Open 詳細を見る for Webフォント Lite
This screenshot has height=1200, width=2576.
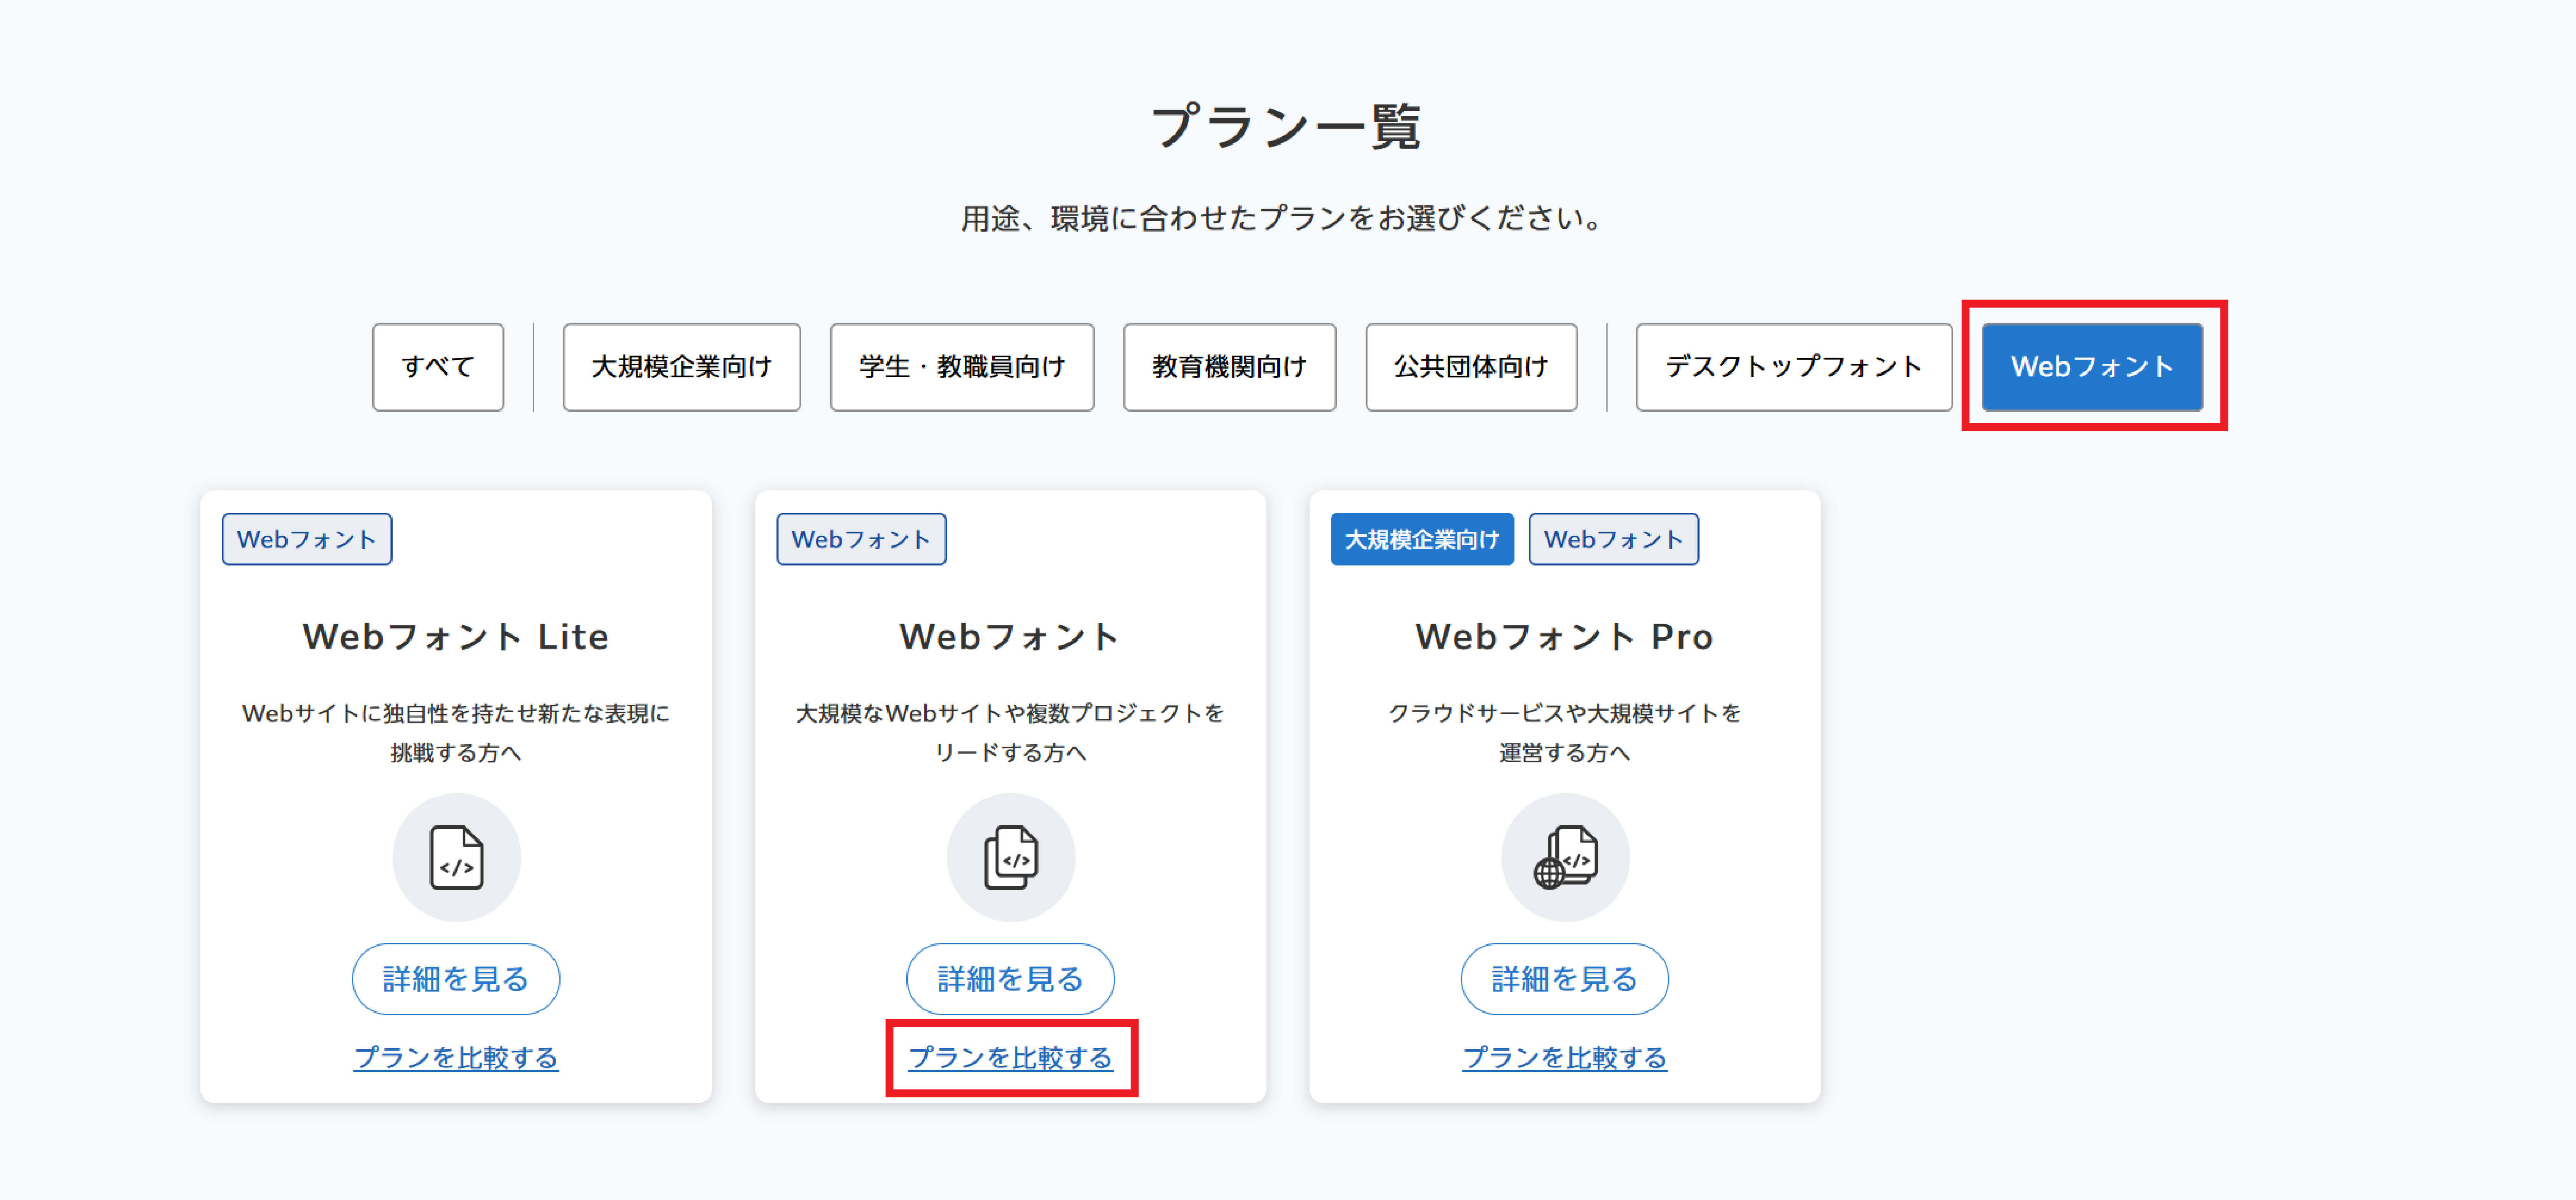456,979
